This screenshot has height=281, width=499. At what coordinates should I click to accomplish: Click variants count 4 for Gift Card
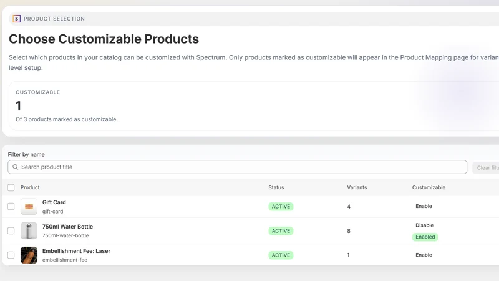pyautogui.click(x=349, y=207)
